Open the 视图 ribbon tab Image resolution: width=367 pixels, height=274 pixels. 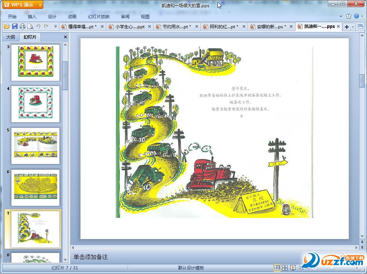pyautogui.click(x=145, y=16)
